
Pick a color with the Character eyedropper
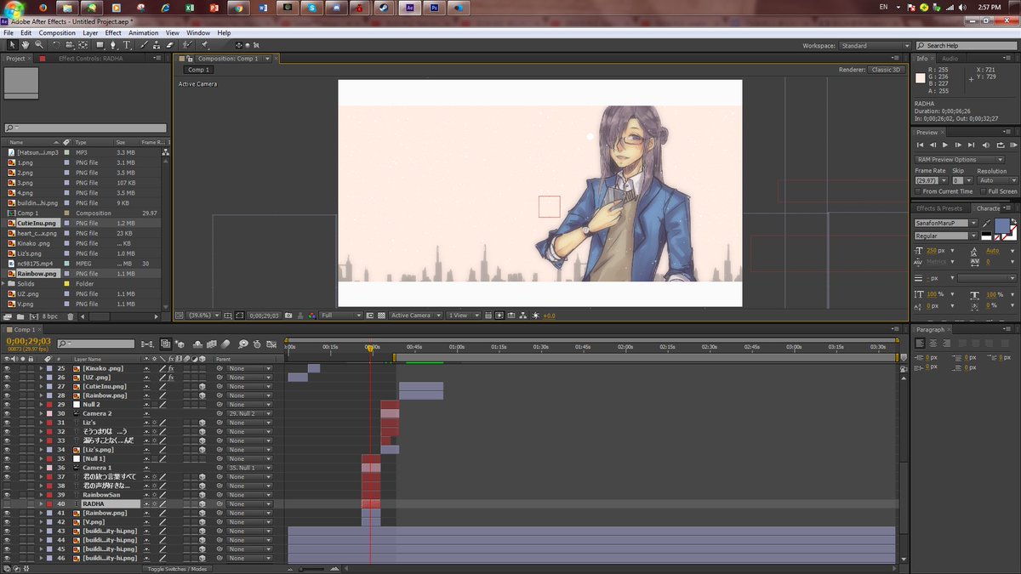coord(987,222)
